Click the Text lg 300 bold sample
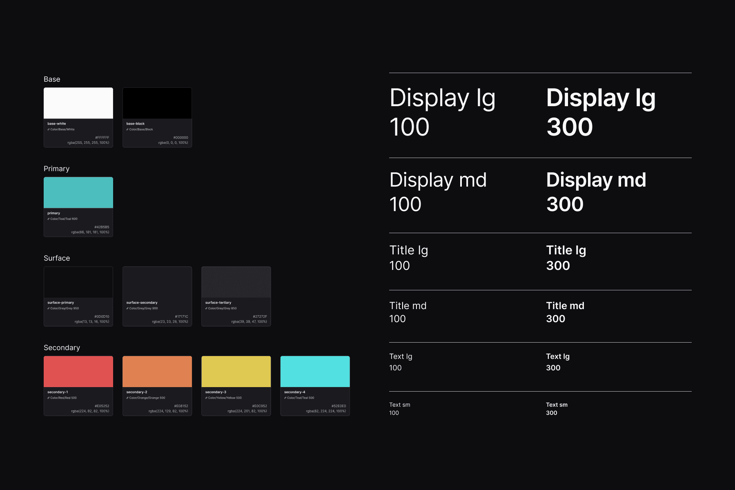The width and height of the screenshot is (735, 490). pos(558,362)
